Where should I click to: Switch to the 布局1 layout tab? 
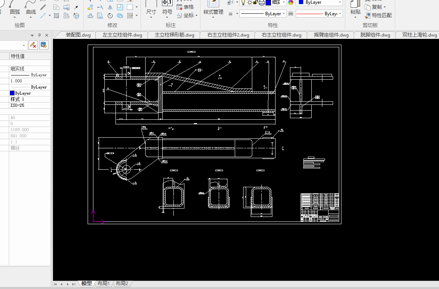point(103,284)
